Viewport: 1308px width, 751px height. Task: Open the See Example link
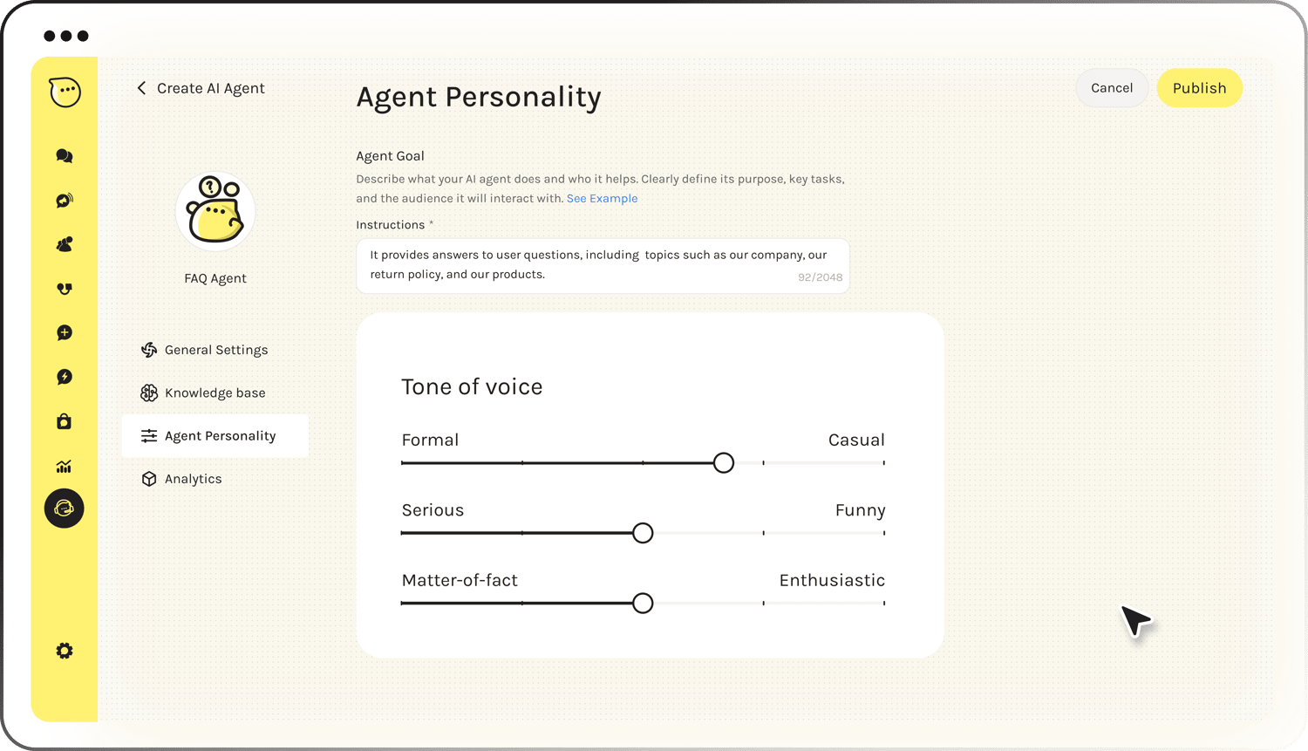point(603,198)
